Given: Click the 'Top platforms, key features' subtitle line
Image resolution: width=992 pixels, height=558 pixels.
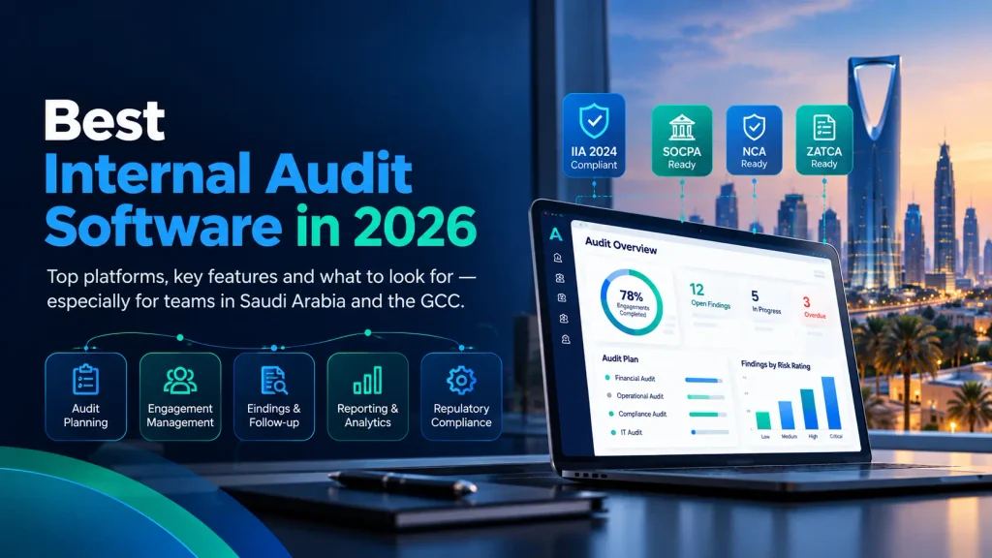Looking at the screenshot, I should tap(262, 276).
